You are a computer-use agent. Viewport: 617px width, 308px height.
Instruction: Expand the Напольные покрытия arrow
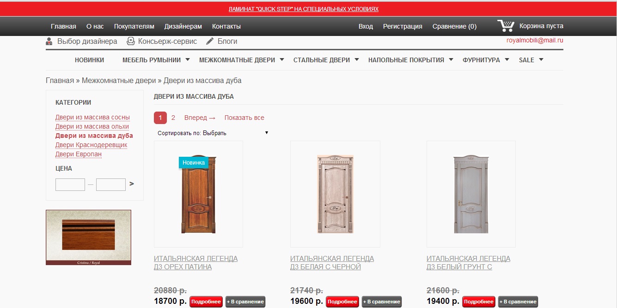click(x=451, y=59)
